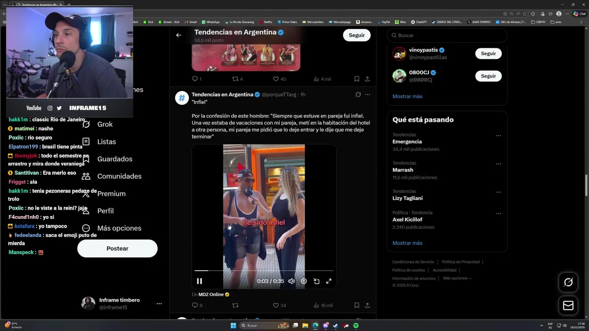Open Política de Privacidad footer link
Viewport: 589px width, 331px height.
pos(461,262)
